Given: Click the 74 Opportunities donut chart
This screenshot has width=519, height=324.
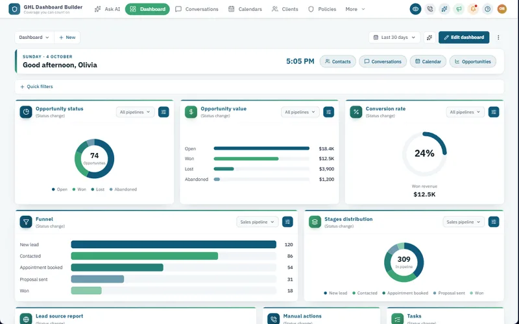Looking at the screenshot, I should point(94,159).
